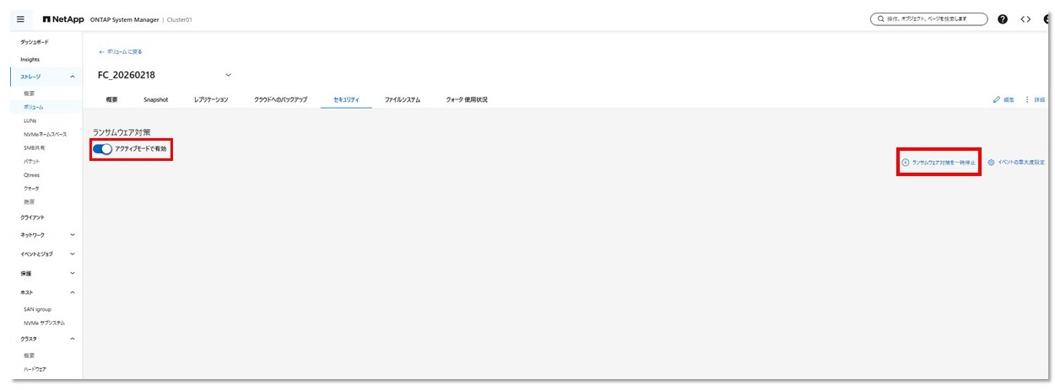Collapse the ストレージ sidebar section
This screenshot has width=1055, height=390.
pyautogui.click(x=73, y=77)
